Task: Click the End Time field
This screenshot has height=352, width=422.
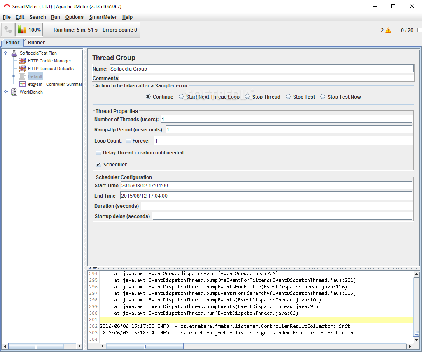Action: coord(266,196)
